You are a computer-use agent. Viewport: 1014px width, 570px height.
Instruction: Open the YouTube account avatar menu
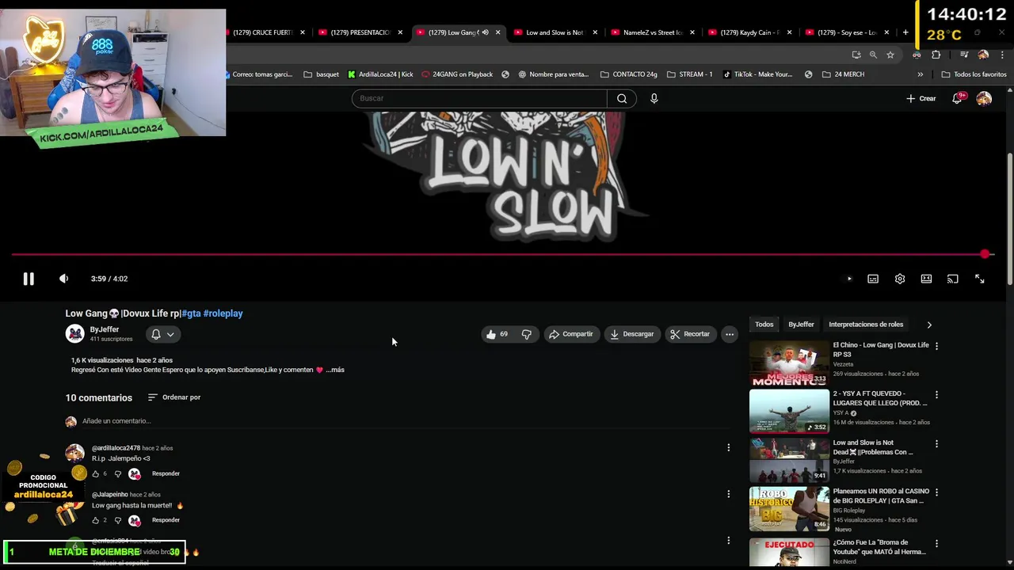(x=984, y=98)
